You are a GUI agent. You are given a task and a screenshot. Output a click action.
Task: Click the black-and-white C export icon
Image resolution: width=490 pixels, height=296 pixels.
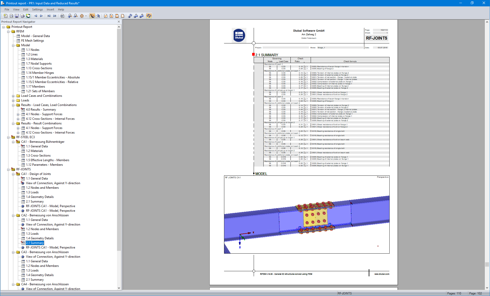pyautogui.click(x=28, y=16)
